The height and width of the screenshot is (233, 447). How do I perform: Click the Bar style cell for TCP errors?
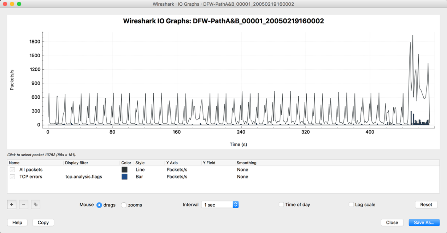[140, 176]
